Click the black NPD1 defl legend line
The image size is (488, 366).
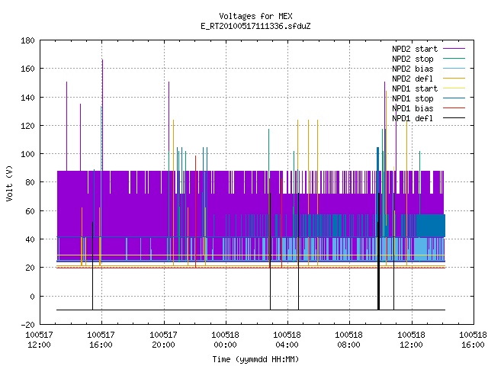click(x=454, y=118)
